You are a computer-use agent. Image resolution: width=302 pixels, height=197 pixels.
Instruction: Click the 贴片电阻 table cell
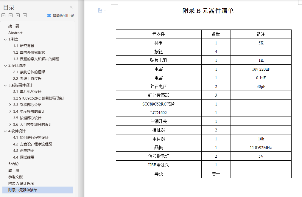159,60
